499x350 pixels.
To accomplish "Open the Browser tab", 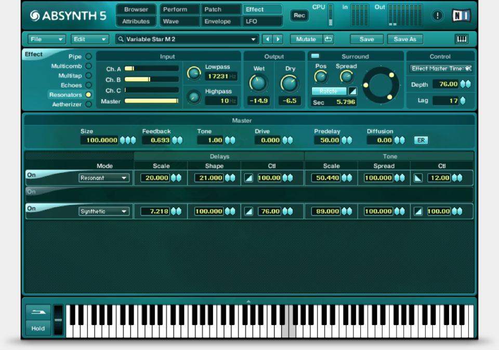I will (136, 9).
